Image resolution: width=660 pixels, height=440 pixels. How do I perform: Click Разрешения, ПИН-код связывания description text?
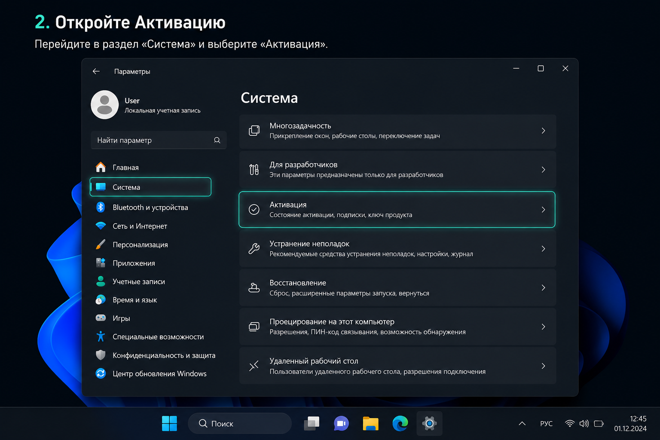click(x=367, y=332)
